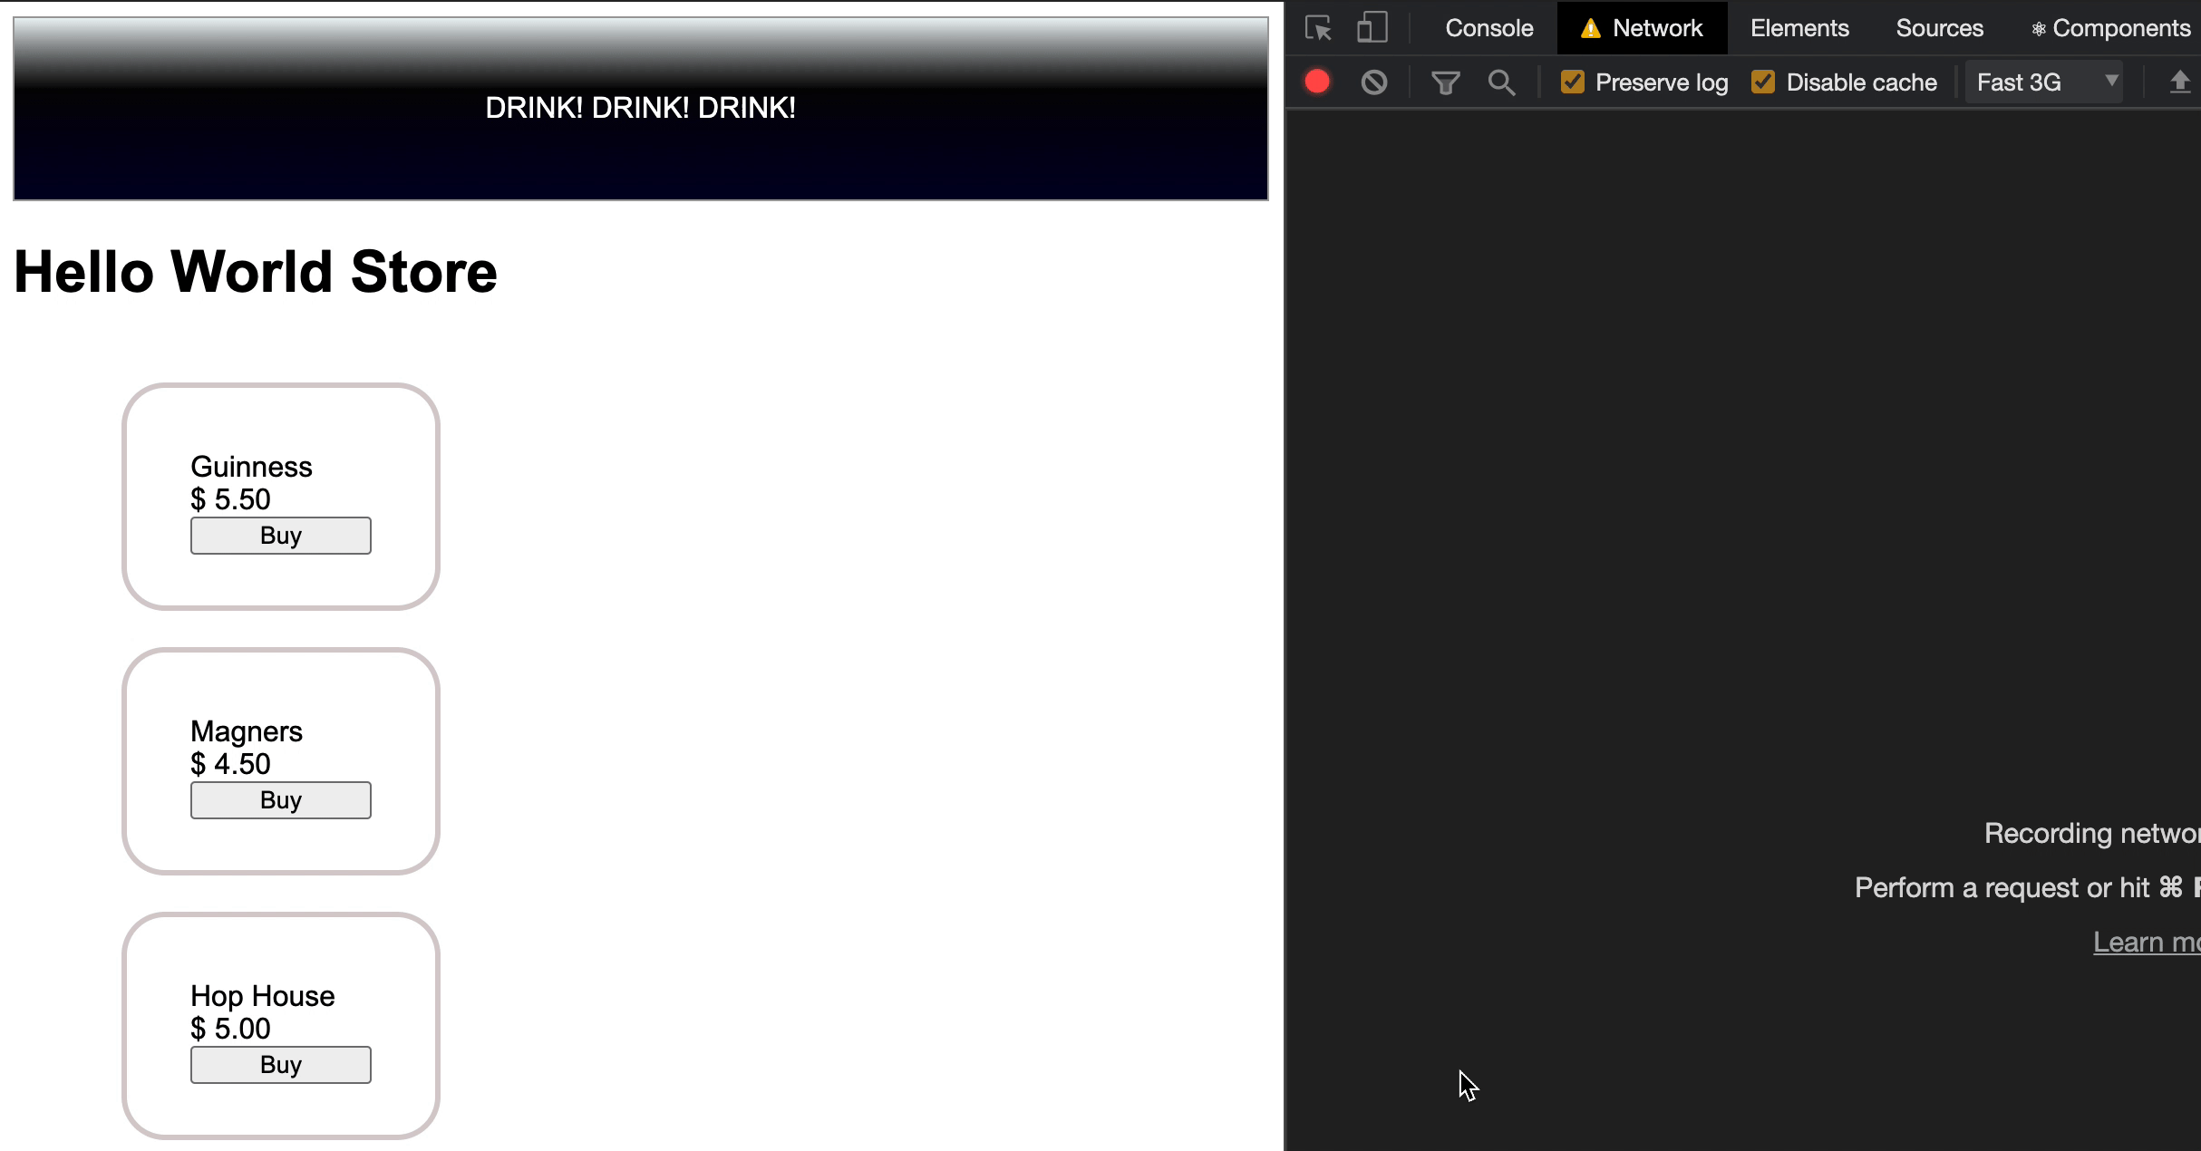The height and width of the screenshot is (1151, 2201).
Task: Open the Sources tab
Action: 1939,28
